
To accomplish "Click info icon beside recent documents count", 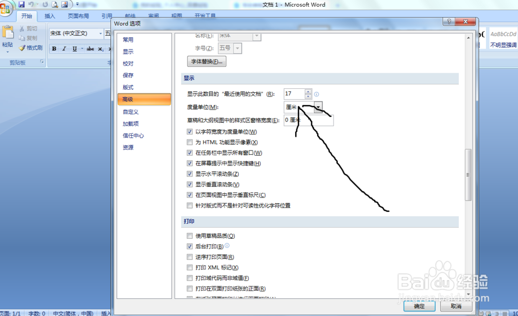I will point(316,94).
